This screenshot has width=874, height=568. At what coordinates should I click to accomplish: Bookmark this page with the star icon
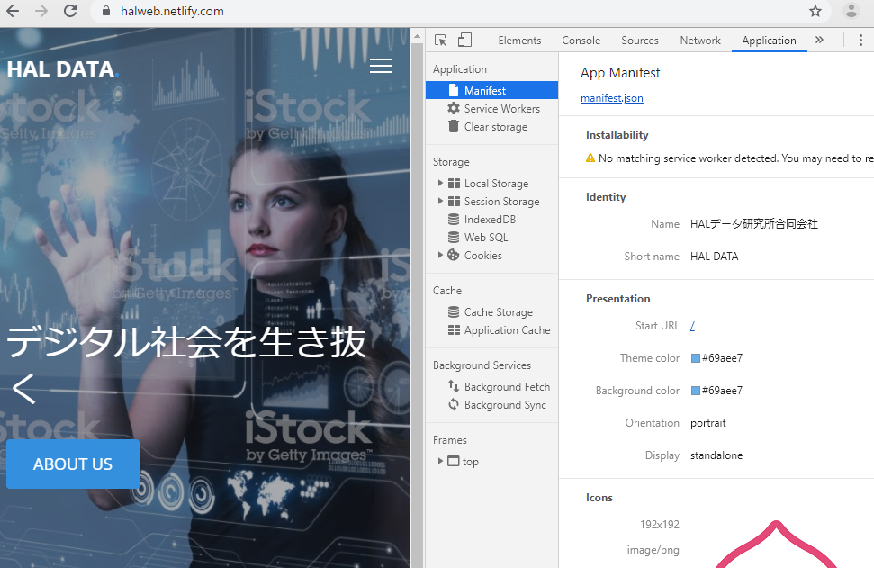click(x=815, y=11)
